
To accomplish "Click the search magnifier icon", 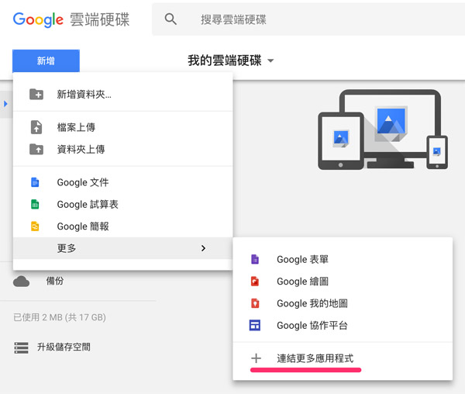I will coord(171,19).
